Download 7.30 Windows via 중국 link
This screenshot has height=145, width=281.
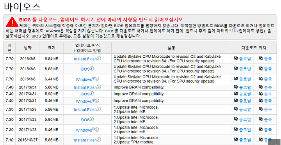268,130
